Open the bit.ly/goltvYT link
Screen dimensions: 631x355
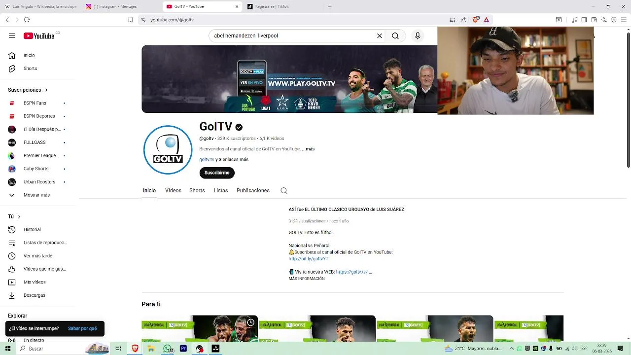tap(309, 259)
